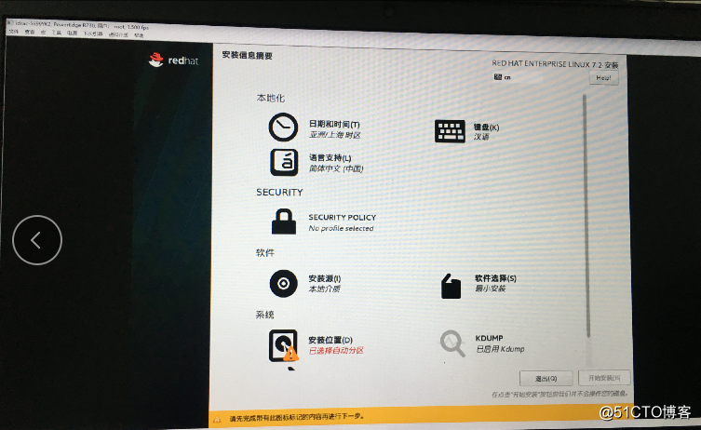
Task: Click the cn keyboard layout indicator
Action: (x=503, y=77)
